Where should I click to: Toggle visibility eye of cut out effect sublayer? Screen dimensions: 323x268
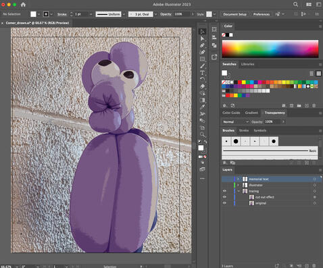coord(224,197)
